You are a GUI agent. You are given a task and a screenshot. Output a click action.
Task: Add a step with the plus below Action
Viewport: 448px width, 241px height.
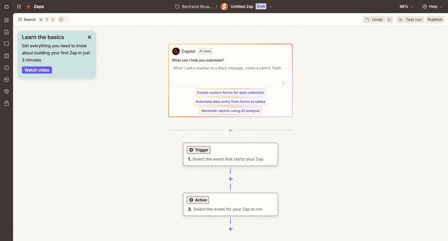point(230,229)
